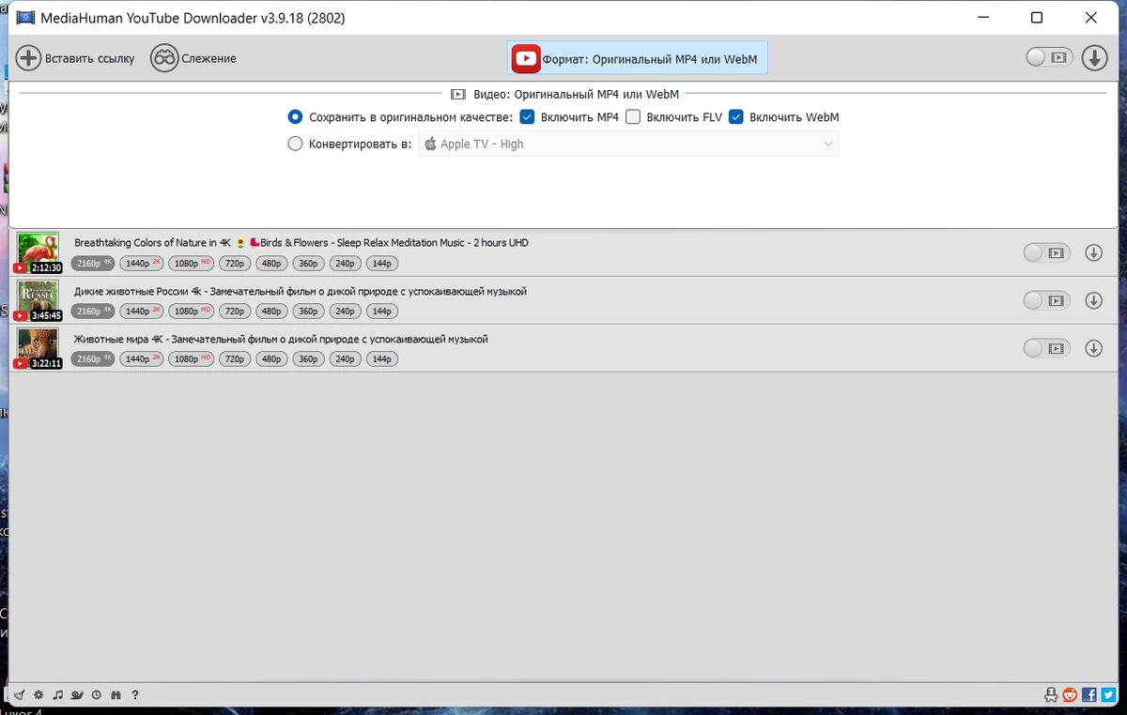Select 2160p for Дикие животные России

[93, 312]
